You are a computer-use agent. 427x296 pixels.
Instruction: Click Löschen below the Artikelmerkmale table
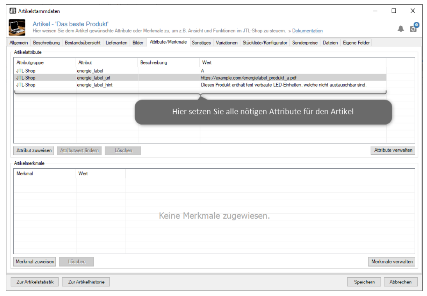point(77,262)
